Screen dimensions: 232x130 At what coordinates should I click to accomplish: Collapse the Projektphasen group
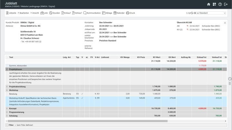(7, 69)
